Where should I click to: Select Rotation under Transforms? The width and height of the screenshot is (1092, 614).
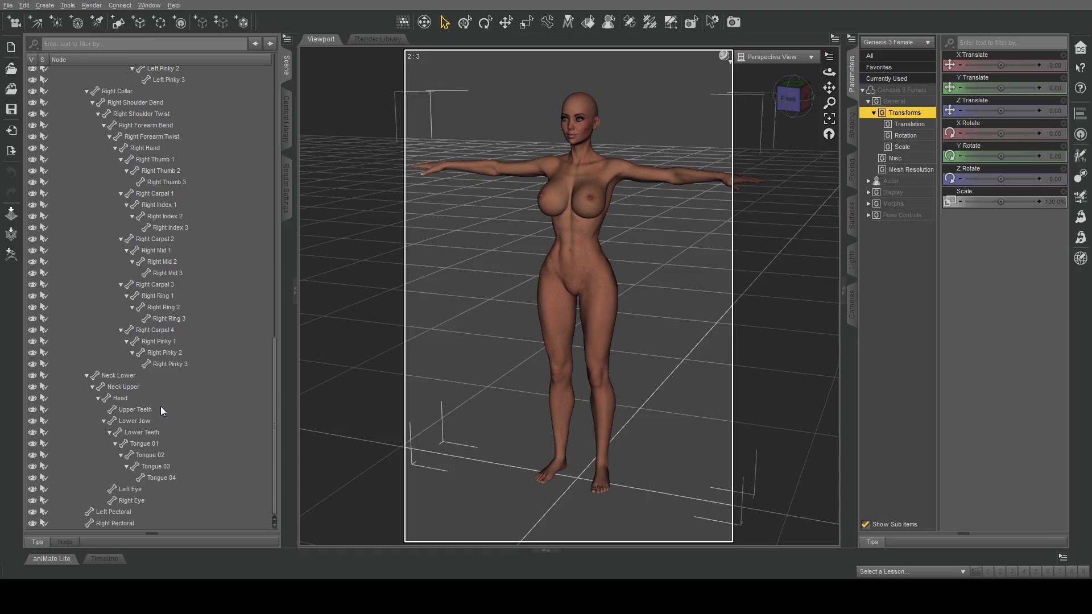point(905,135)
